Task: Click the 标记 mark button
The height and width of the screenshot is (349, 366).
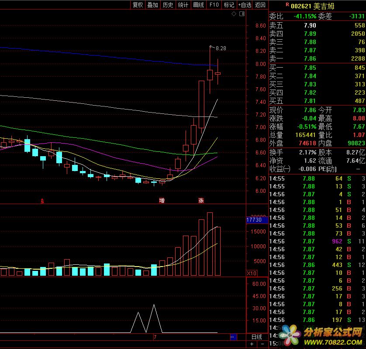Action: point(229,5)
